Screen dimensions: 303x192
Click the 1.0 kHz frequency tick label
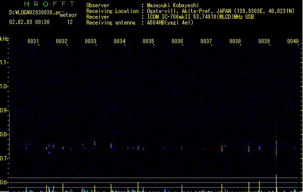pos(3,86)
